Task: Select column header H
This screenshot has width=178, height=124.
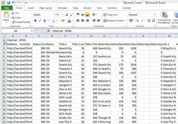Action: point(104,36)
